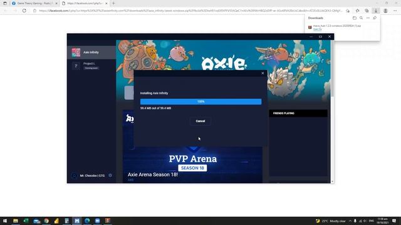
Task: Select Axie Infinity in Mavis Hub sidebar
Action: pos(91,52)
